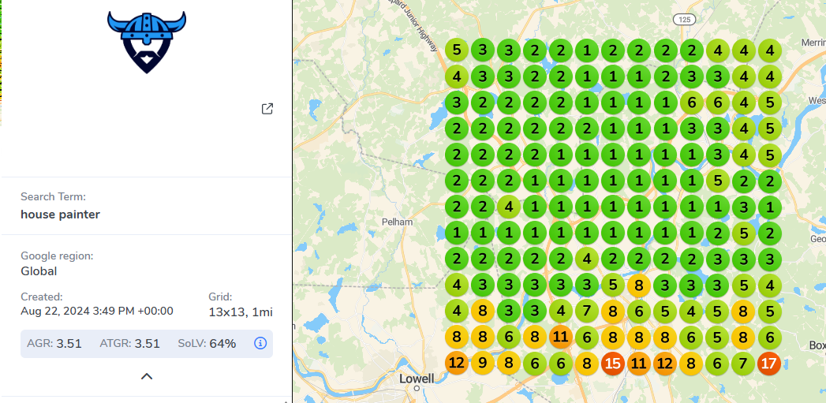
Task: Click the ATGR 3.51 value
Action: click(148, 343)
